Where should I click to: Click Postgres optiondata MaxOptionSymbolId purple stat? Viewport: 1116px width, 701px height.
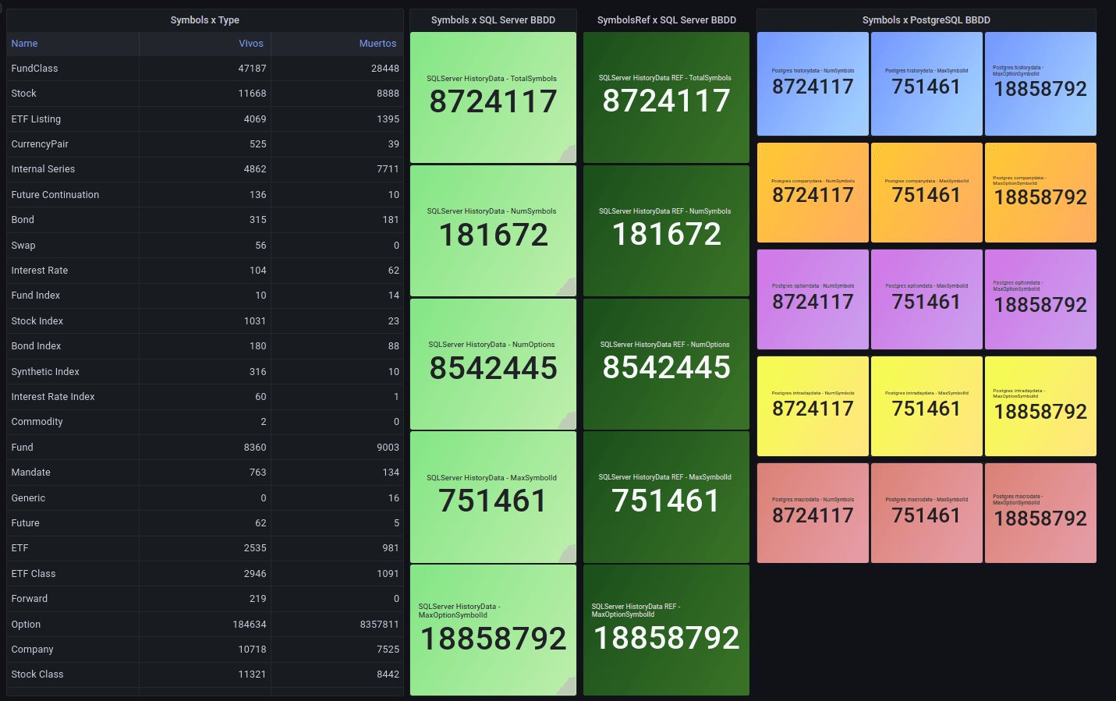tap(1040, 299)
